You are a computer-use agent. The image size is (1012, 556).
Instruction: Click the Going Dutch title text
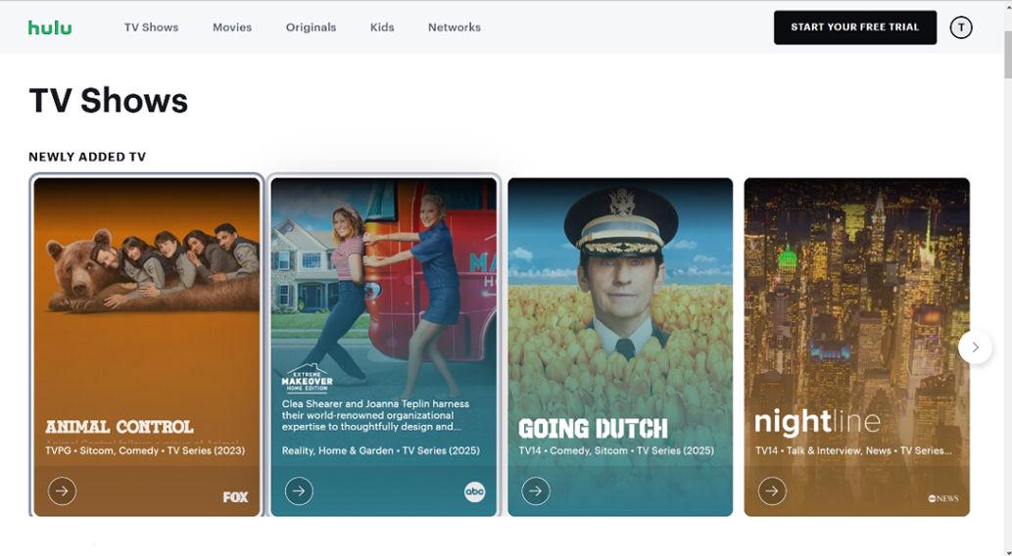593,429
